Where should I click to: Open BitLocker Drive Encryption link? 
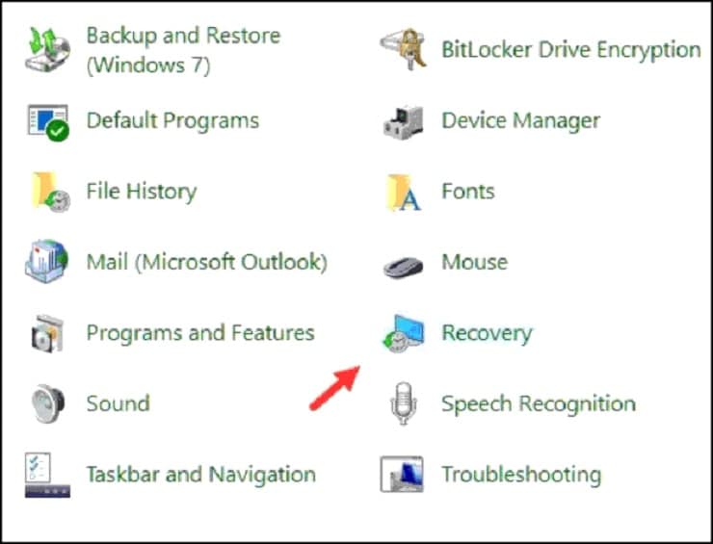click(571, 50)
